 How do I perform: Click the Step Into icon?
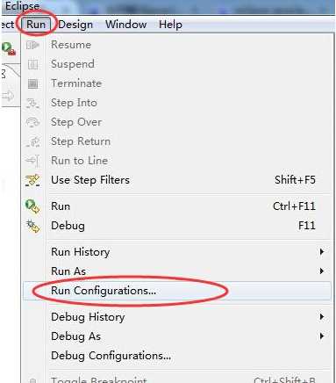32,103
